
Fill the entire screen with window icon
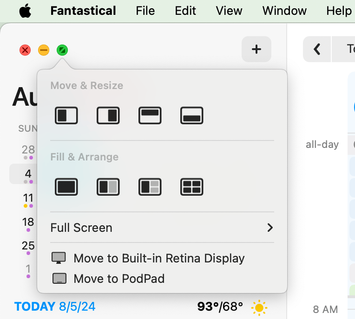66,187
